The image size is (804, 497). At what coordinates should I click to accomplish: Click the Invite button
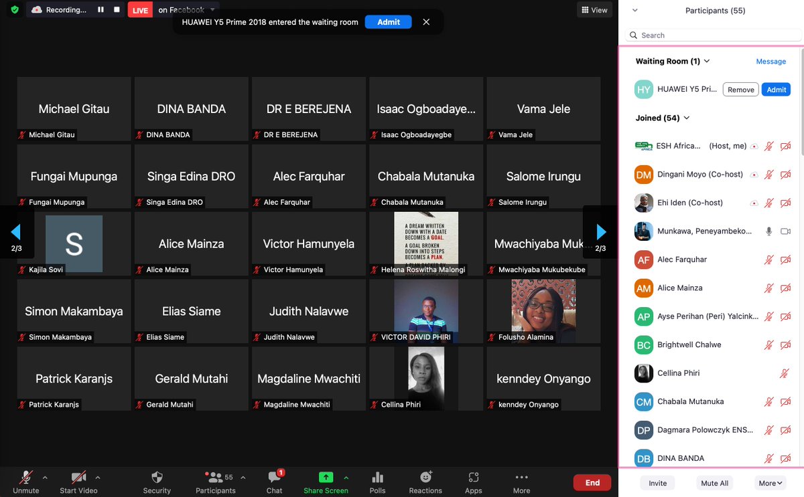pyautogui.click(x=658, y=483)
